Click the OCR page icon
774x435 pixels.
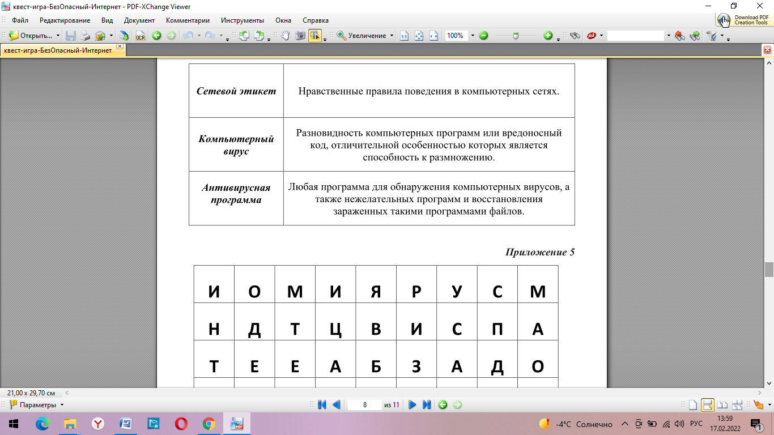tap(140, 36)
